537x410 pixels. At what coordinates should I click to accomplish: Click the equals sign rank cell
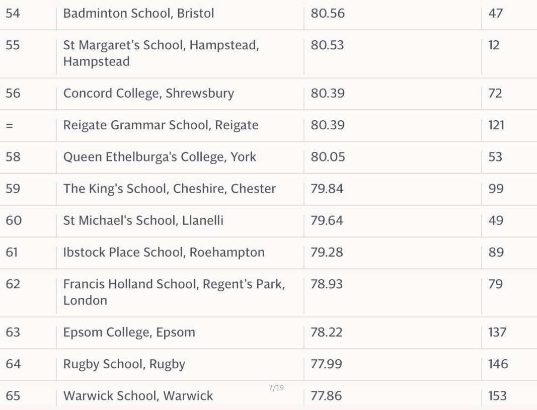[9, 126]
